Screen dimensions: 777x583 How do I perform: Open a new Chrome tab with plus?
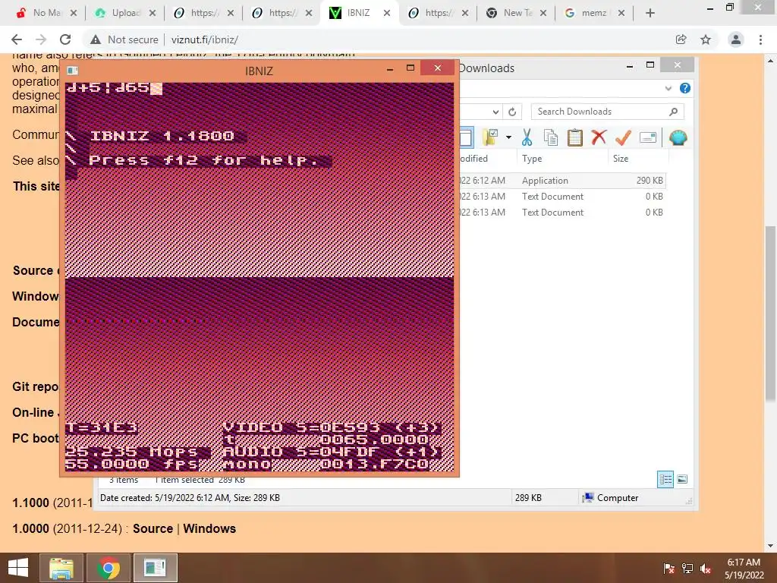pyautogui.click(x=650, y=13)
